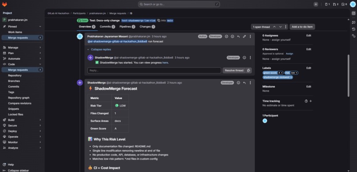Expand the Manage sidebar menu
The image size is (357, 172).
pyautogui.click(x=22, y=47)
